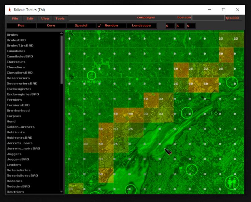Click the empty field left of fps counter
The width and height of the screenshot is (251, 202).
[208, 18]
